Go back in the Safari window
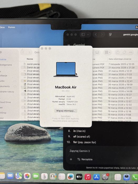The height and width of the screenshot is (184, 138). (96, 34)
